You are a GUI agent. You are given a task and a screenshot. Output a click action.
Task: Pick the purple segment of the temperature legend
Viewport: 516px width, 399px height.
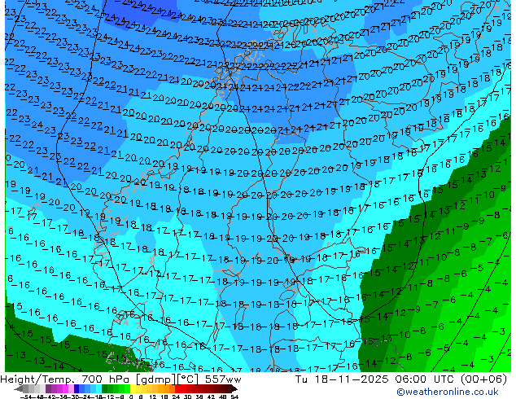tap(48, 389)
